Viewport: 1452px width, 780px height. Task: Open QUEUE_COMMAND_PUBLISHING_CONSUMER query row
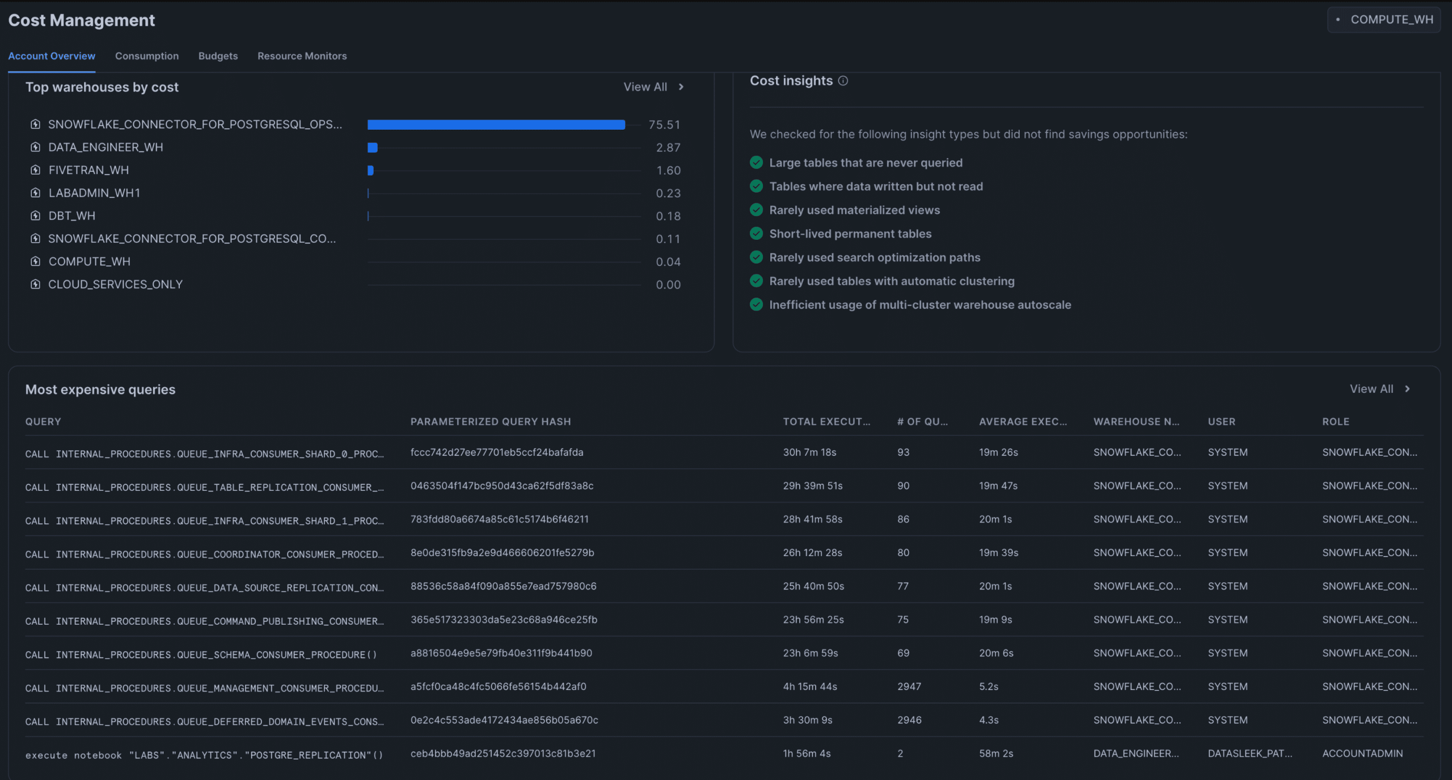(724, 620)
